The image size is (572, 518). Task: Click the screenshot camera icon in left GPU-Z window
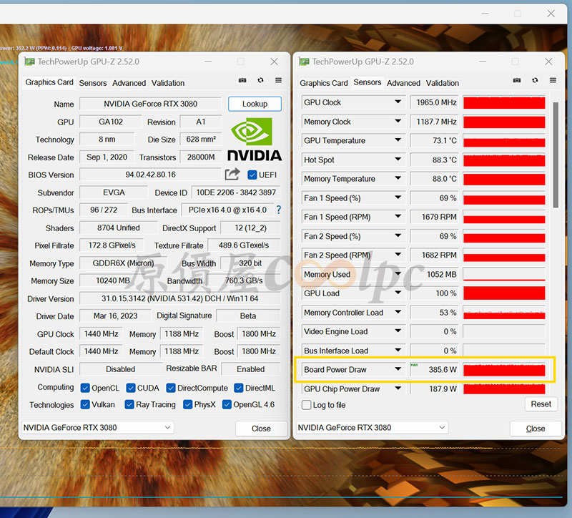tap(242, 80)
